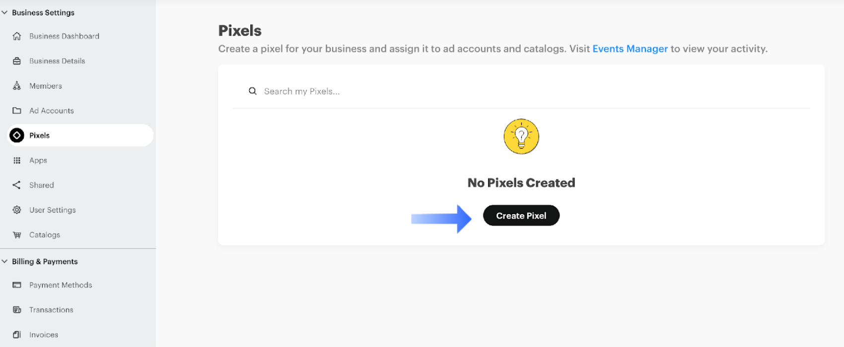The height and width of the screenshot is (347, 844).
Task: Click the Invoices document icon
Action: (17, 335)
